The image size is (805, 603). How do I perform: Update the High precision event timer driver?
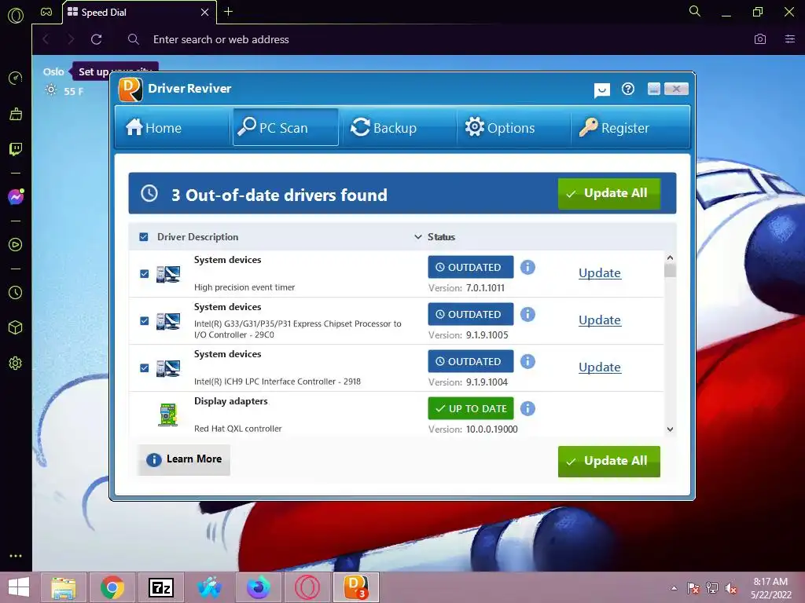pos(600,272)
